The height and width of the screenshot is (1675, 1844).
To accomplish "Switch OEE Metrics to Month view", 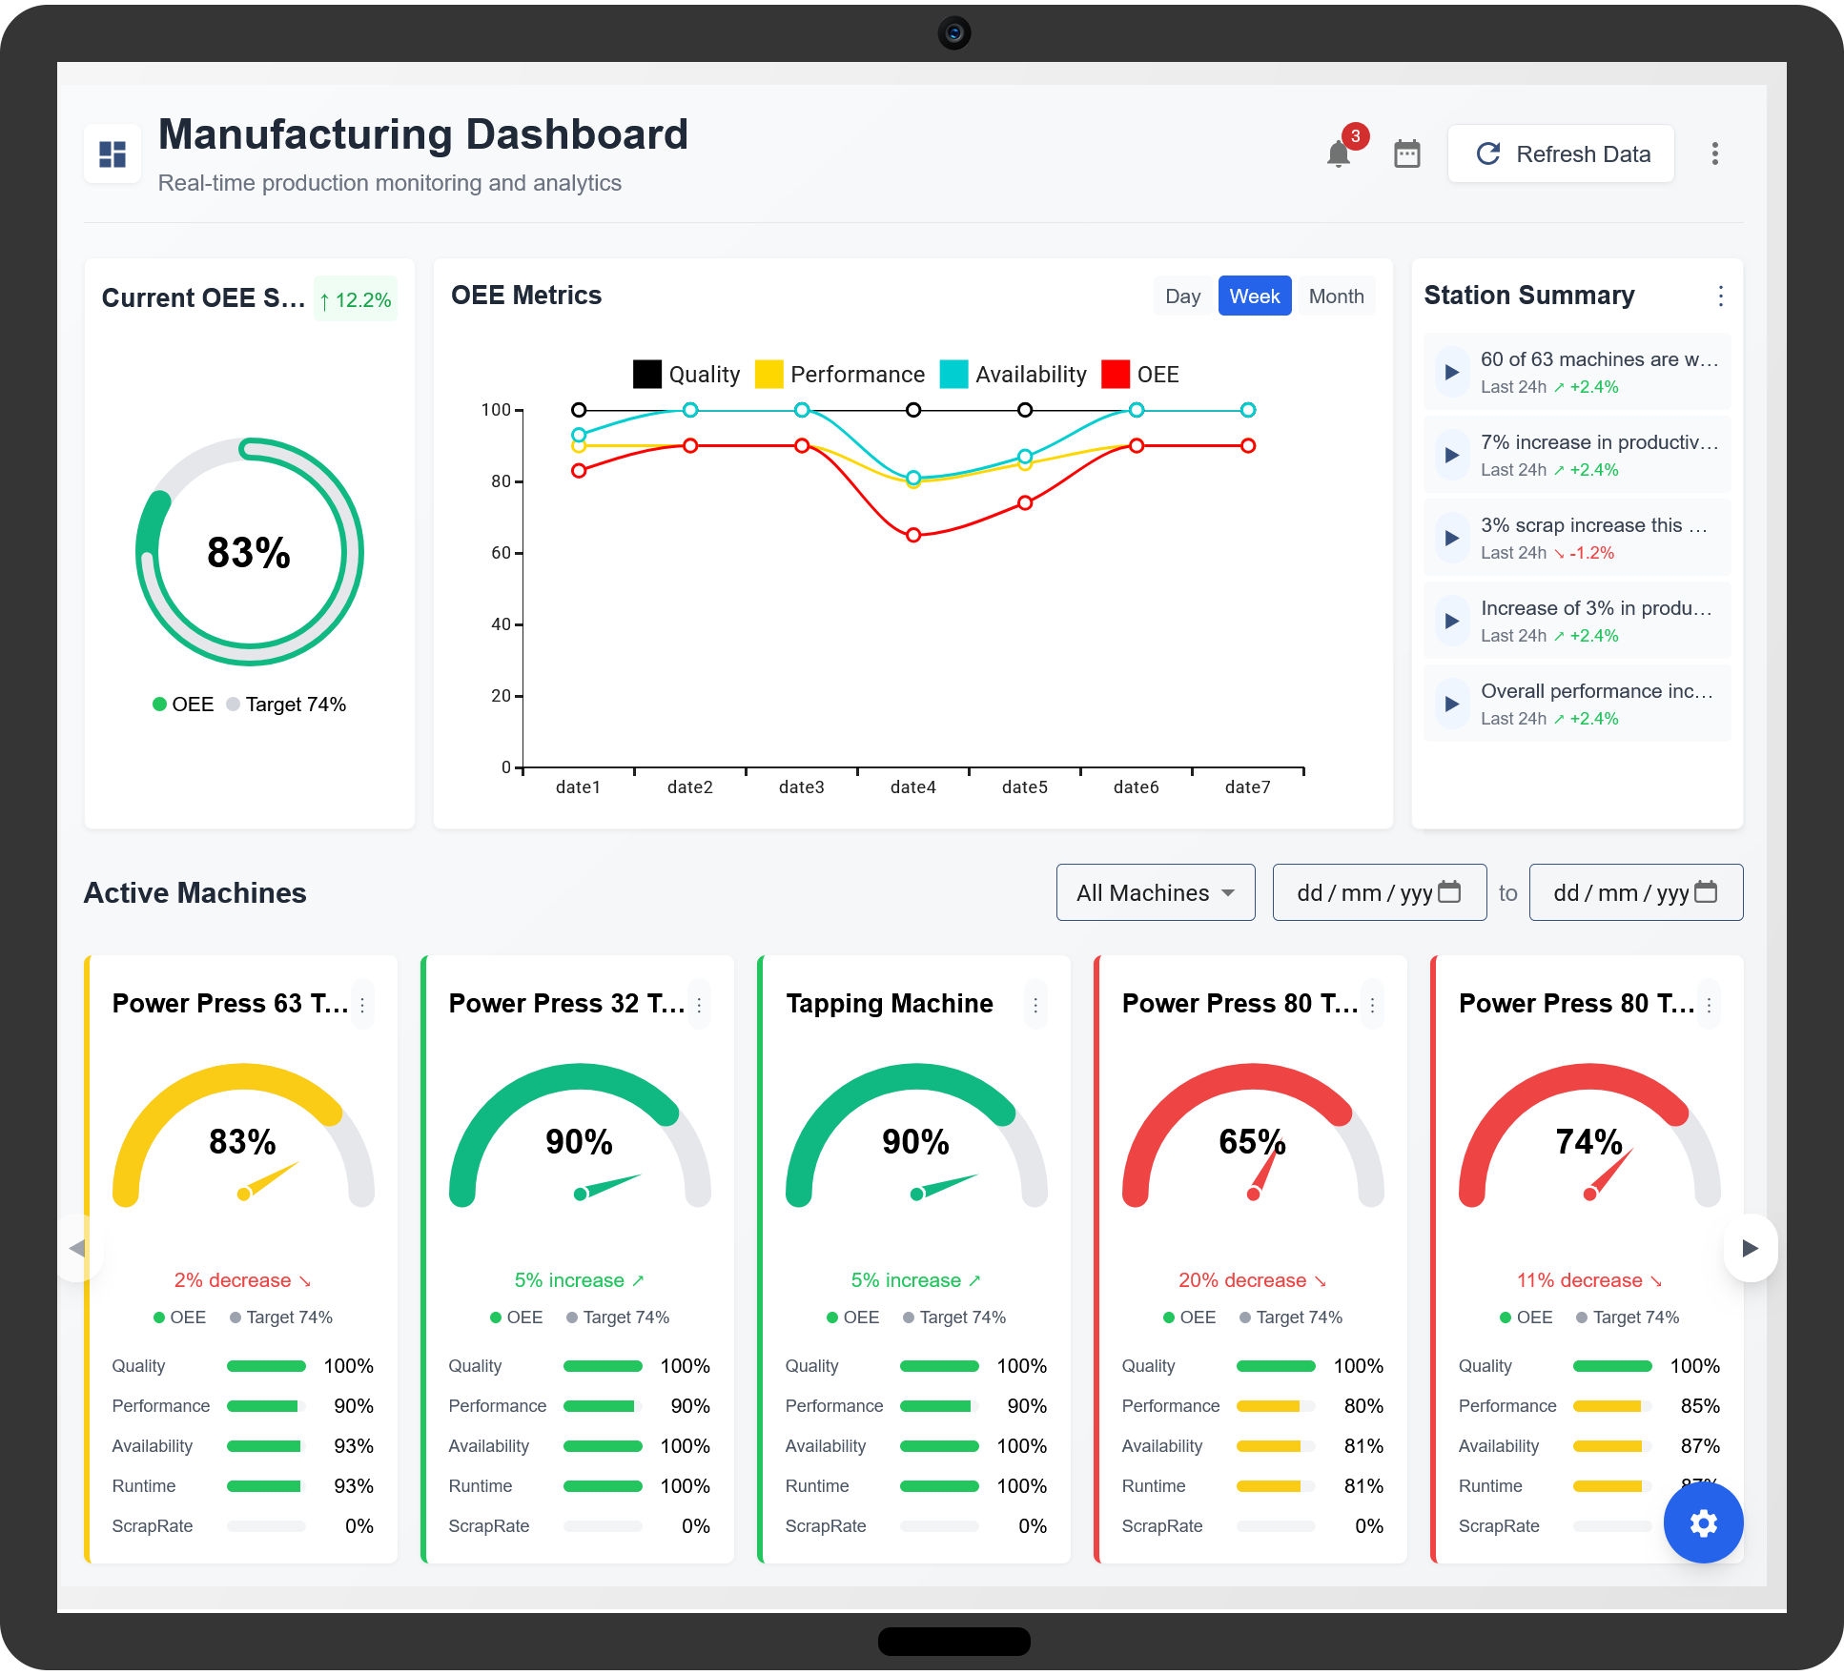I will point(1335,296).
